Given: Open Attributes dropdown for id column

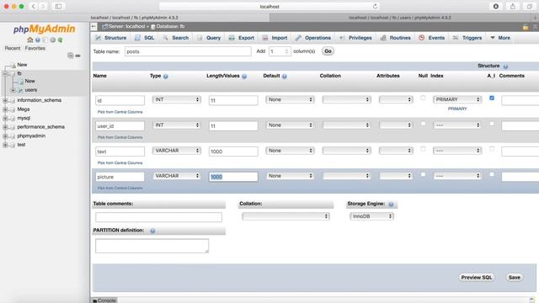Looking at the screenshot, I should point(396,99).
